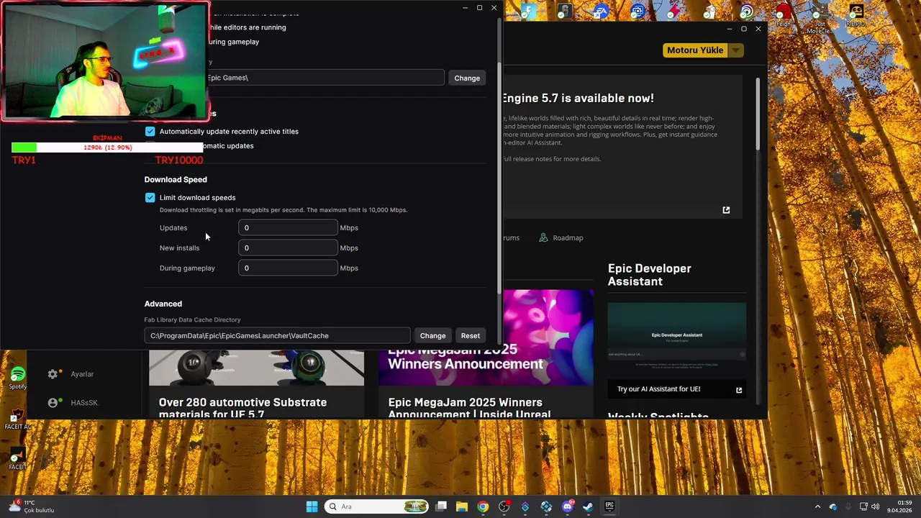Screen dimensions: 921x518
Task: Open the network icon in the system tray
Action: point(863,506)
